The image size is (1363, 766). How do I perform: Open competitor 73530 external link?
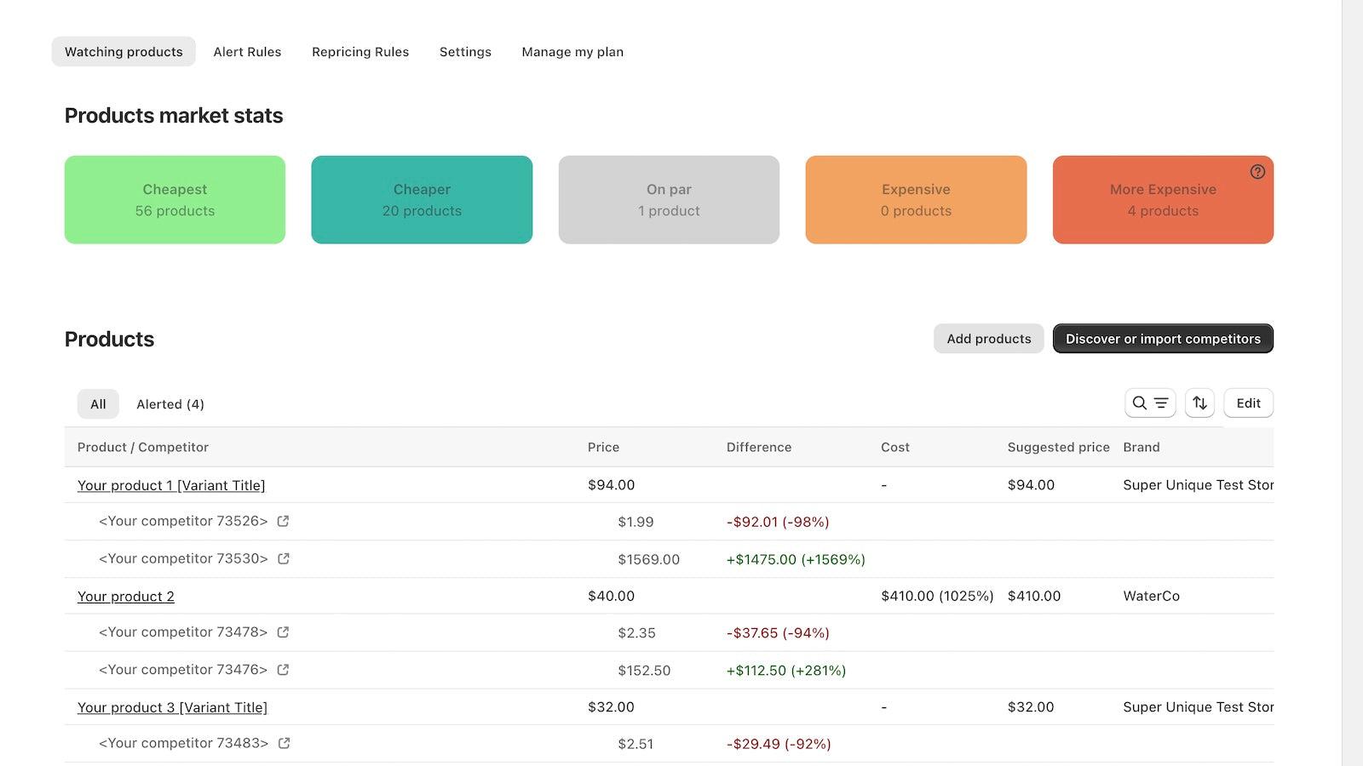283,558
